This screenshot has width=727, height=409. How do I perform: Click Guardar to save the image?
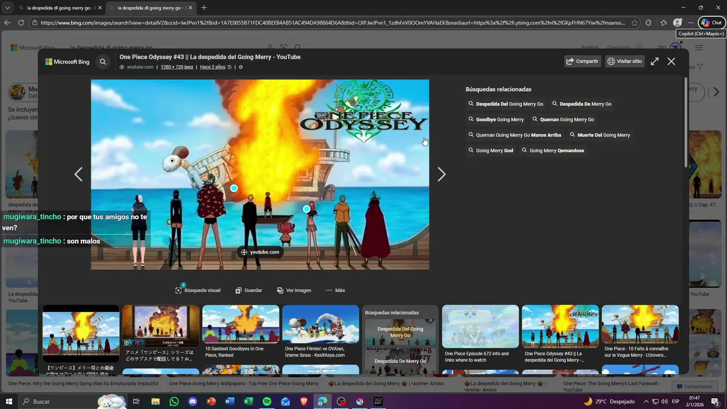coord(249,290)
